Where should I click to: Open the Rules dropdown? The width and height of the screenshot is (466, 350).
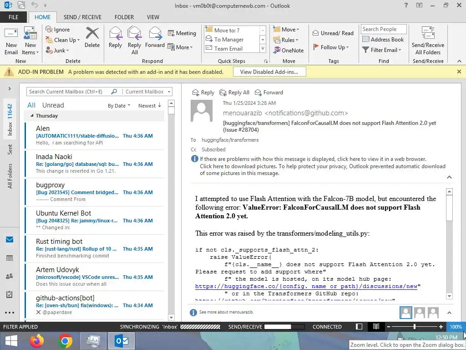point(286,40)
